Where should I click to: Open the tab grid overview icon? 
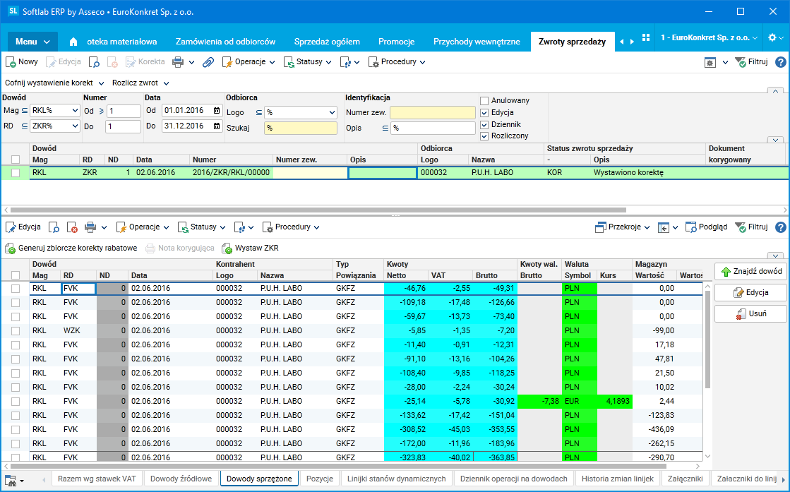[x=645, y=38]
